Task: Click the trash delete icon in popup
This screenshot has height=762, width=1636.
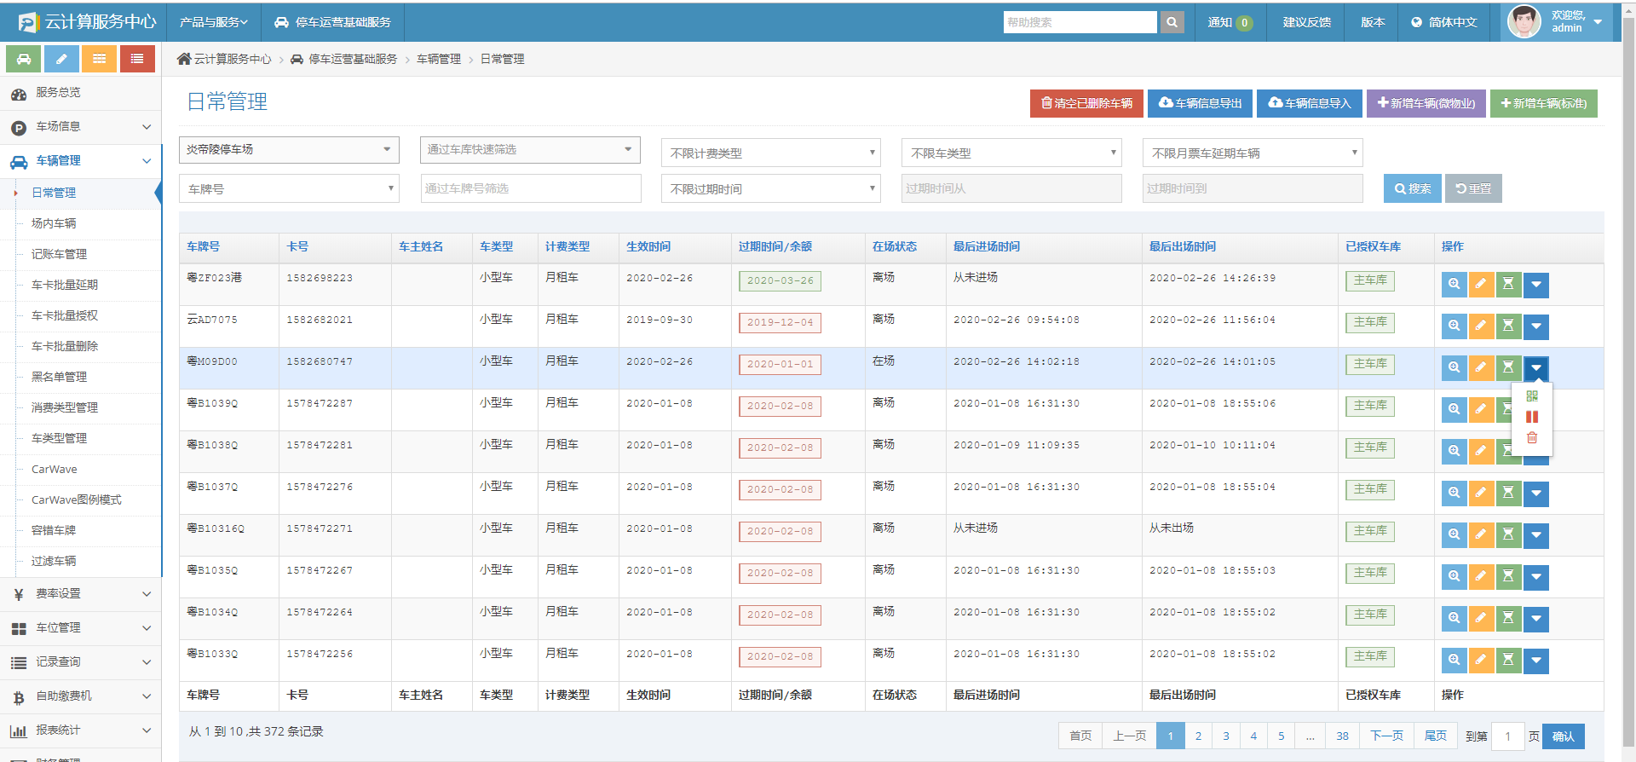Action: pyautogui.click(x=1532, y=437)
